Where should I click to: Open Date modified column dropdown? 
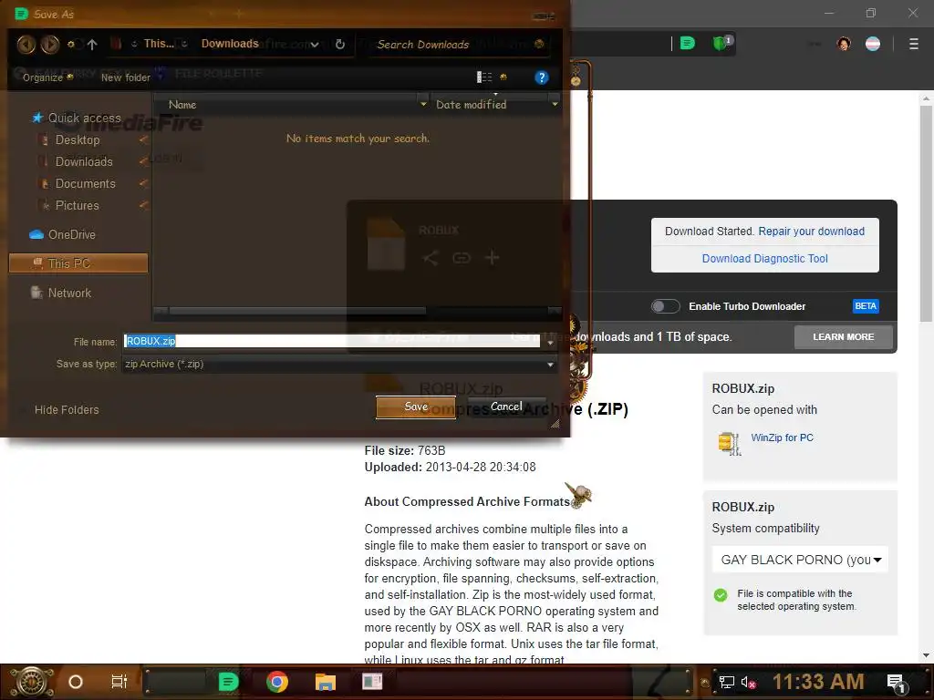pyautogui.click(x=555, y=104)
